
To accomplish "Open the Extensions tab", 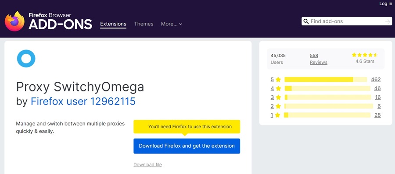I will click(113, 24).
